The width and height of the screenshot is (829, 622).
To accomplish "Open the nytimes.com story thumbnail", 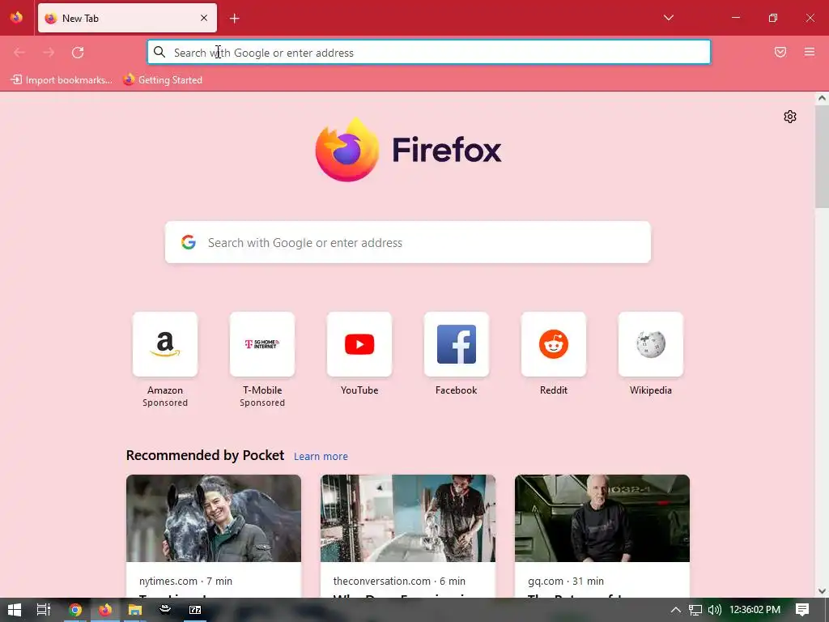I will pyautogui.click(x=214, y=518).
